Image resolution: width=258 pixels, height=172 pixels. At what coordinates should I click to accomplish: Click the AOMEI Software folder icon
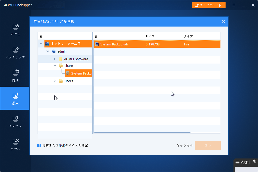61,59
